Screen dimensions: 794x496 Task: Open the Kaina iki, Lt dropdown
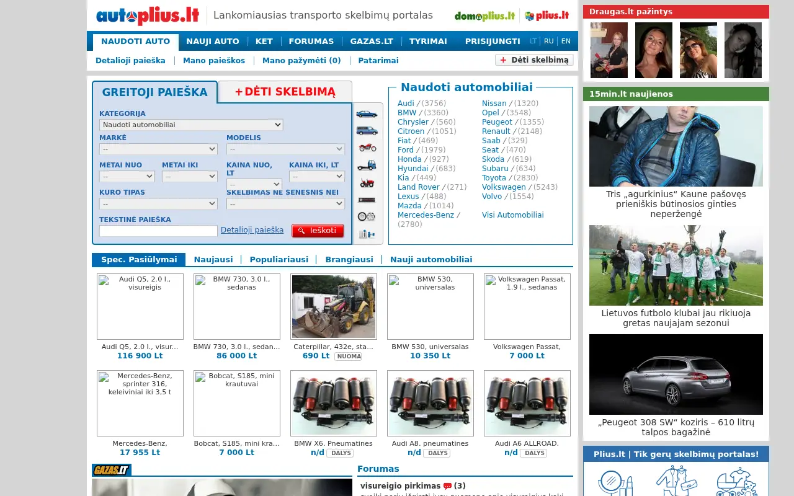pos(317,177)
